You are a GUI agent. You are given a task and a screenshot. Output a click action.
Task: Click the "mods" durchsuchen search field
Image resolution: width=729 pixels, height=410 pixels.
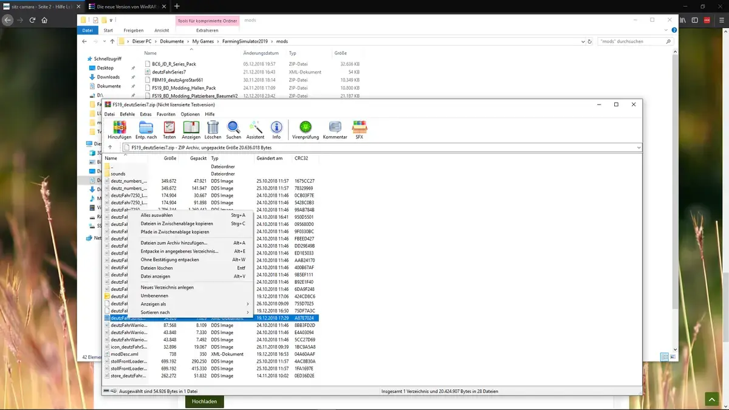click(x=632, y=41)
